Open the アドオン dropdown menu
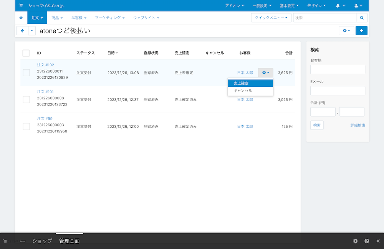The image size is (384, 249). (x=235, y=6)
